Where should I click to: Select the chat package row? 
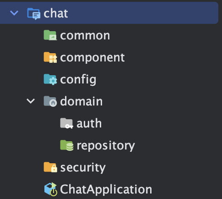(109, 13)
